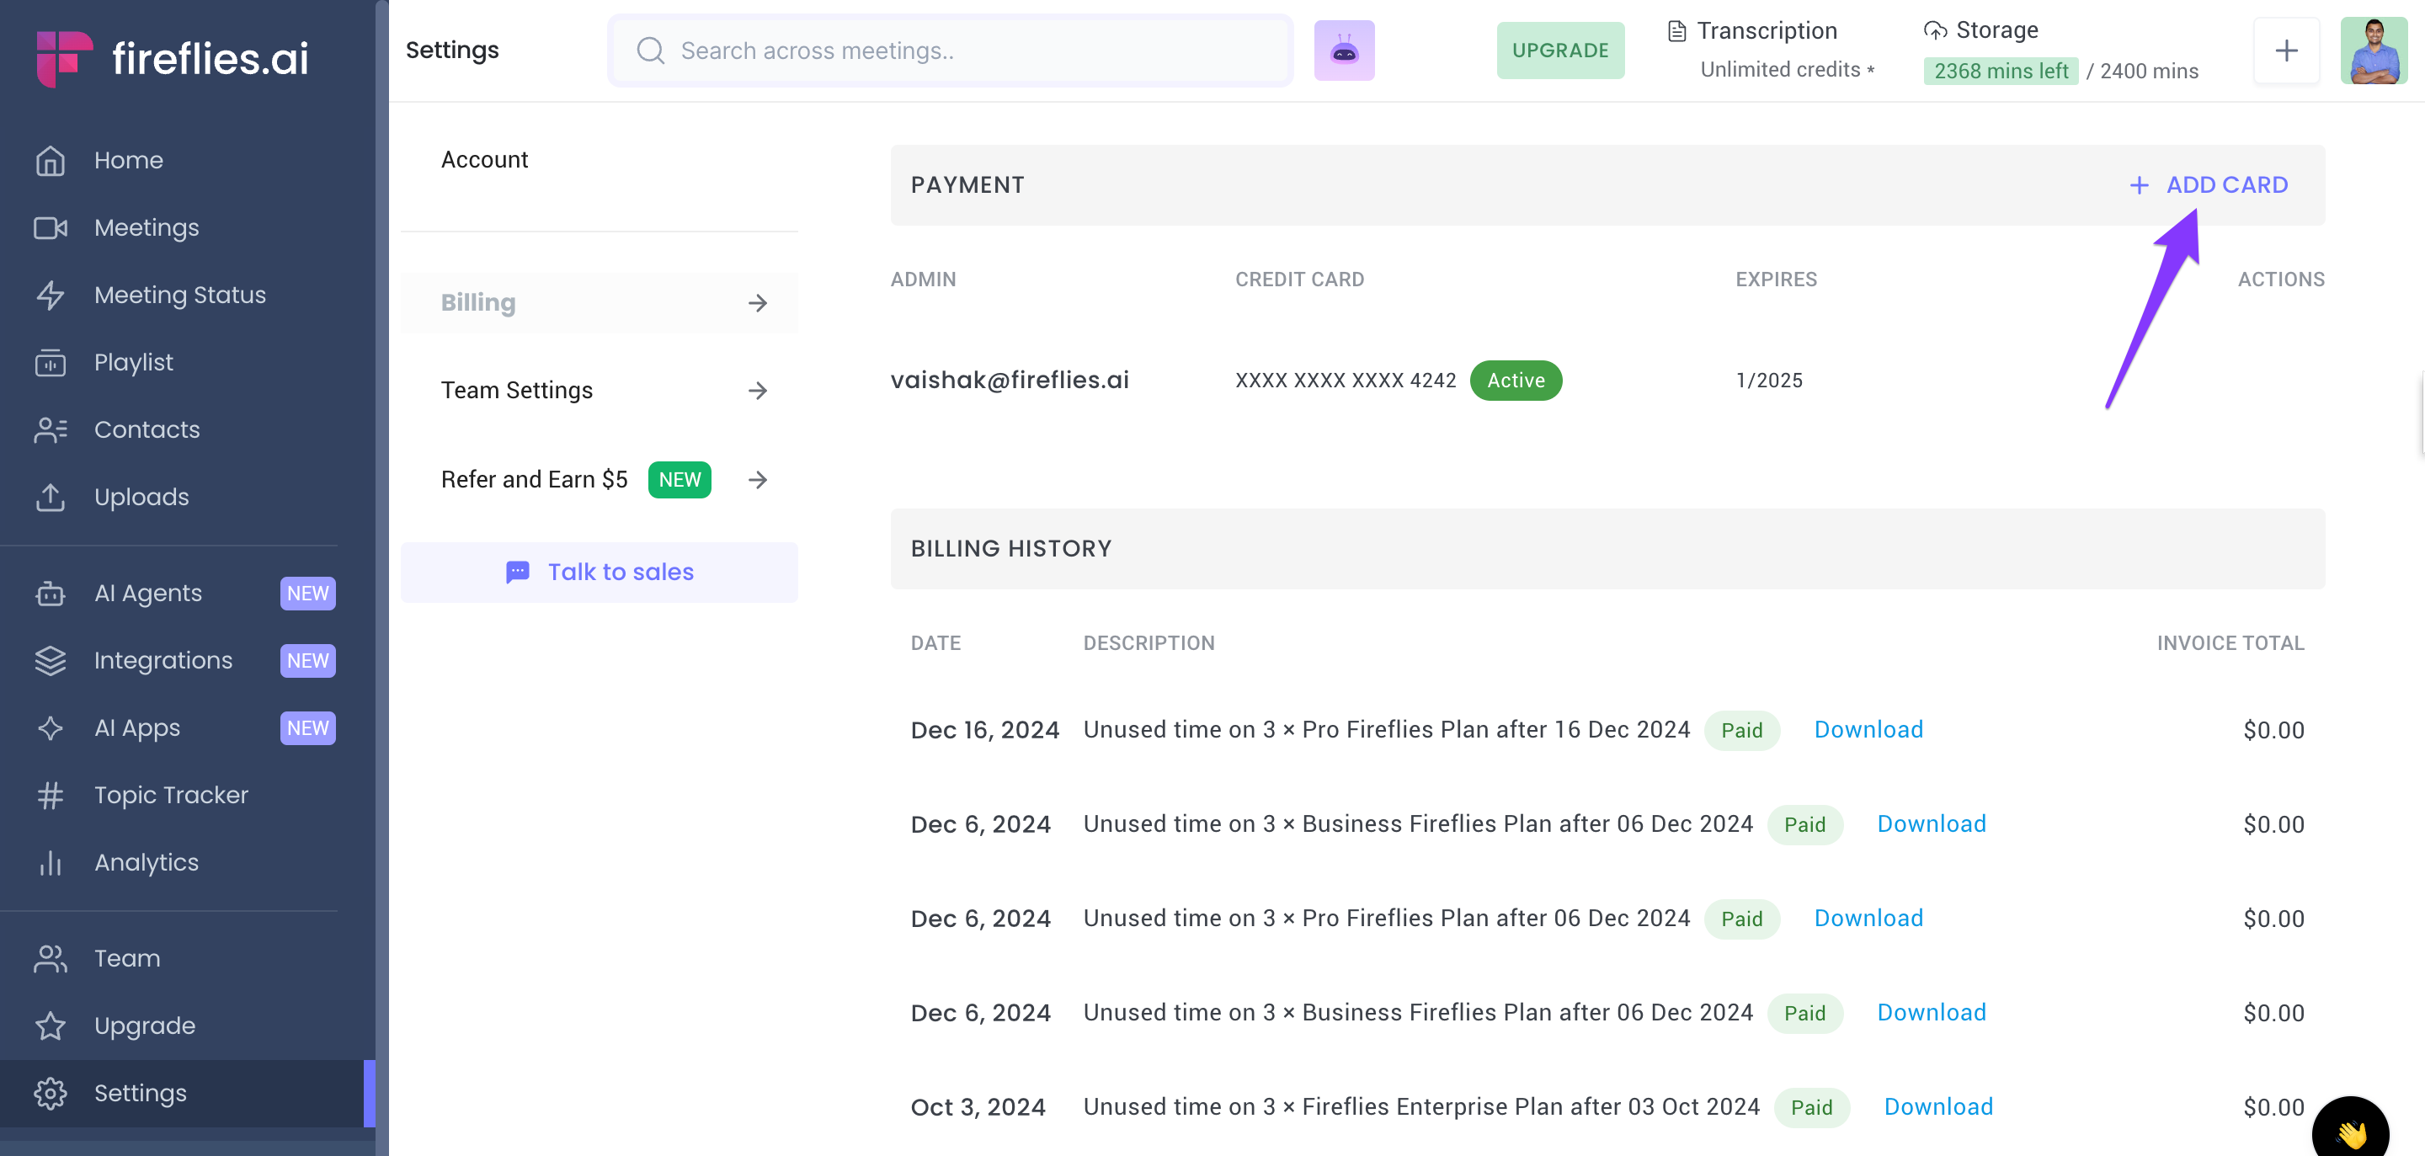Click the plus icon next to the avatar

pyautogui.click(x=2286, y=51)
